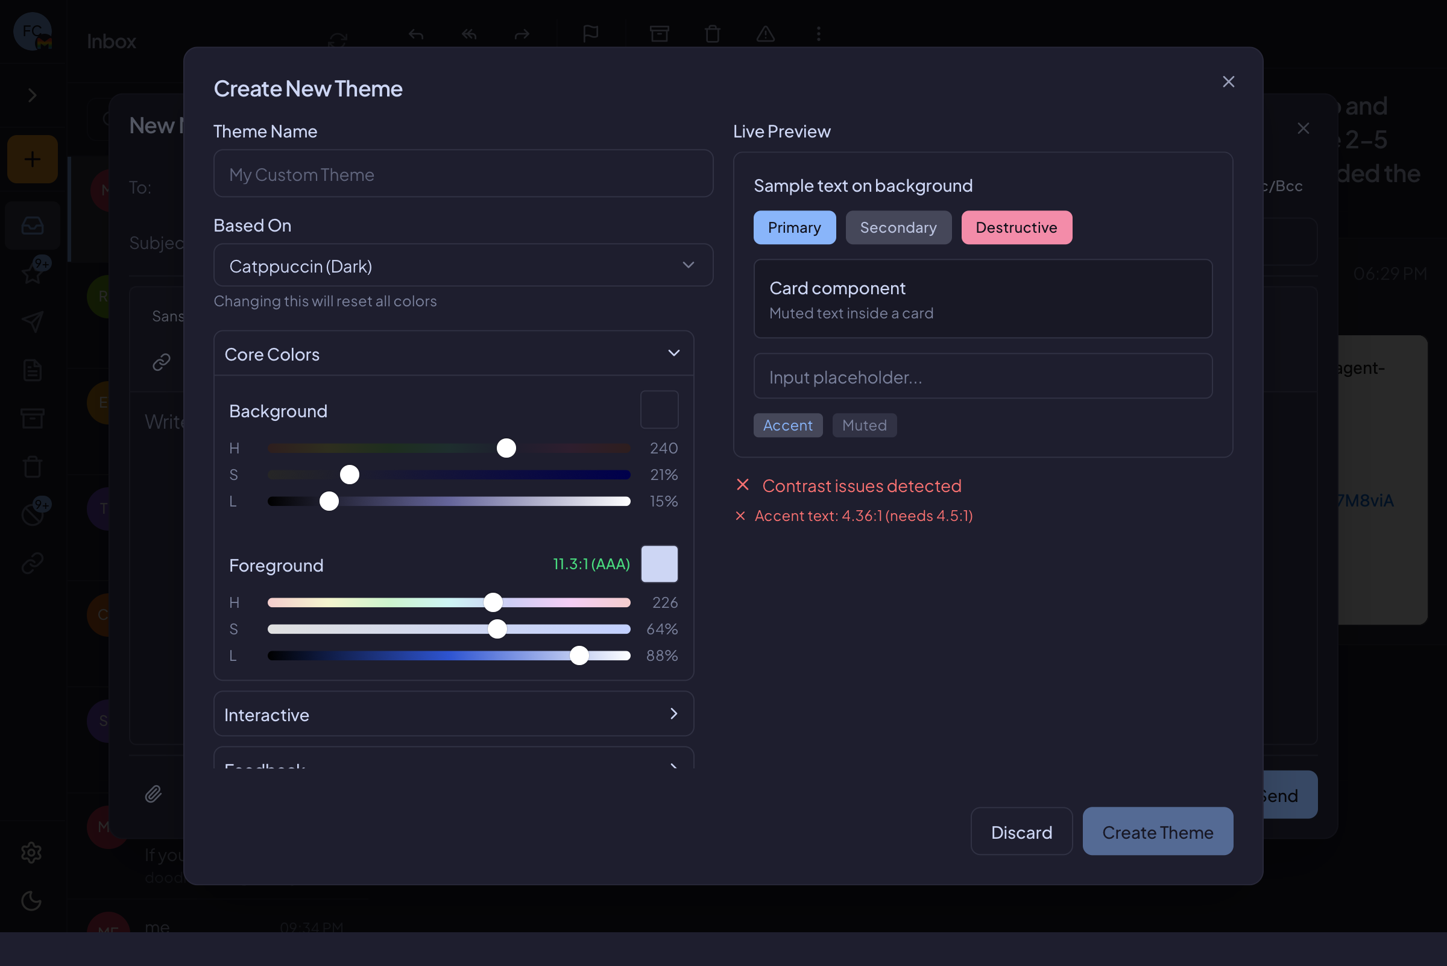Switch to the Muted preview chip
The image size is (1447, 966).
pyautogui.click(x=863, y=425)
